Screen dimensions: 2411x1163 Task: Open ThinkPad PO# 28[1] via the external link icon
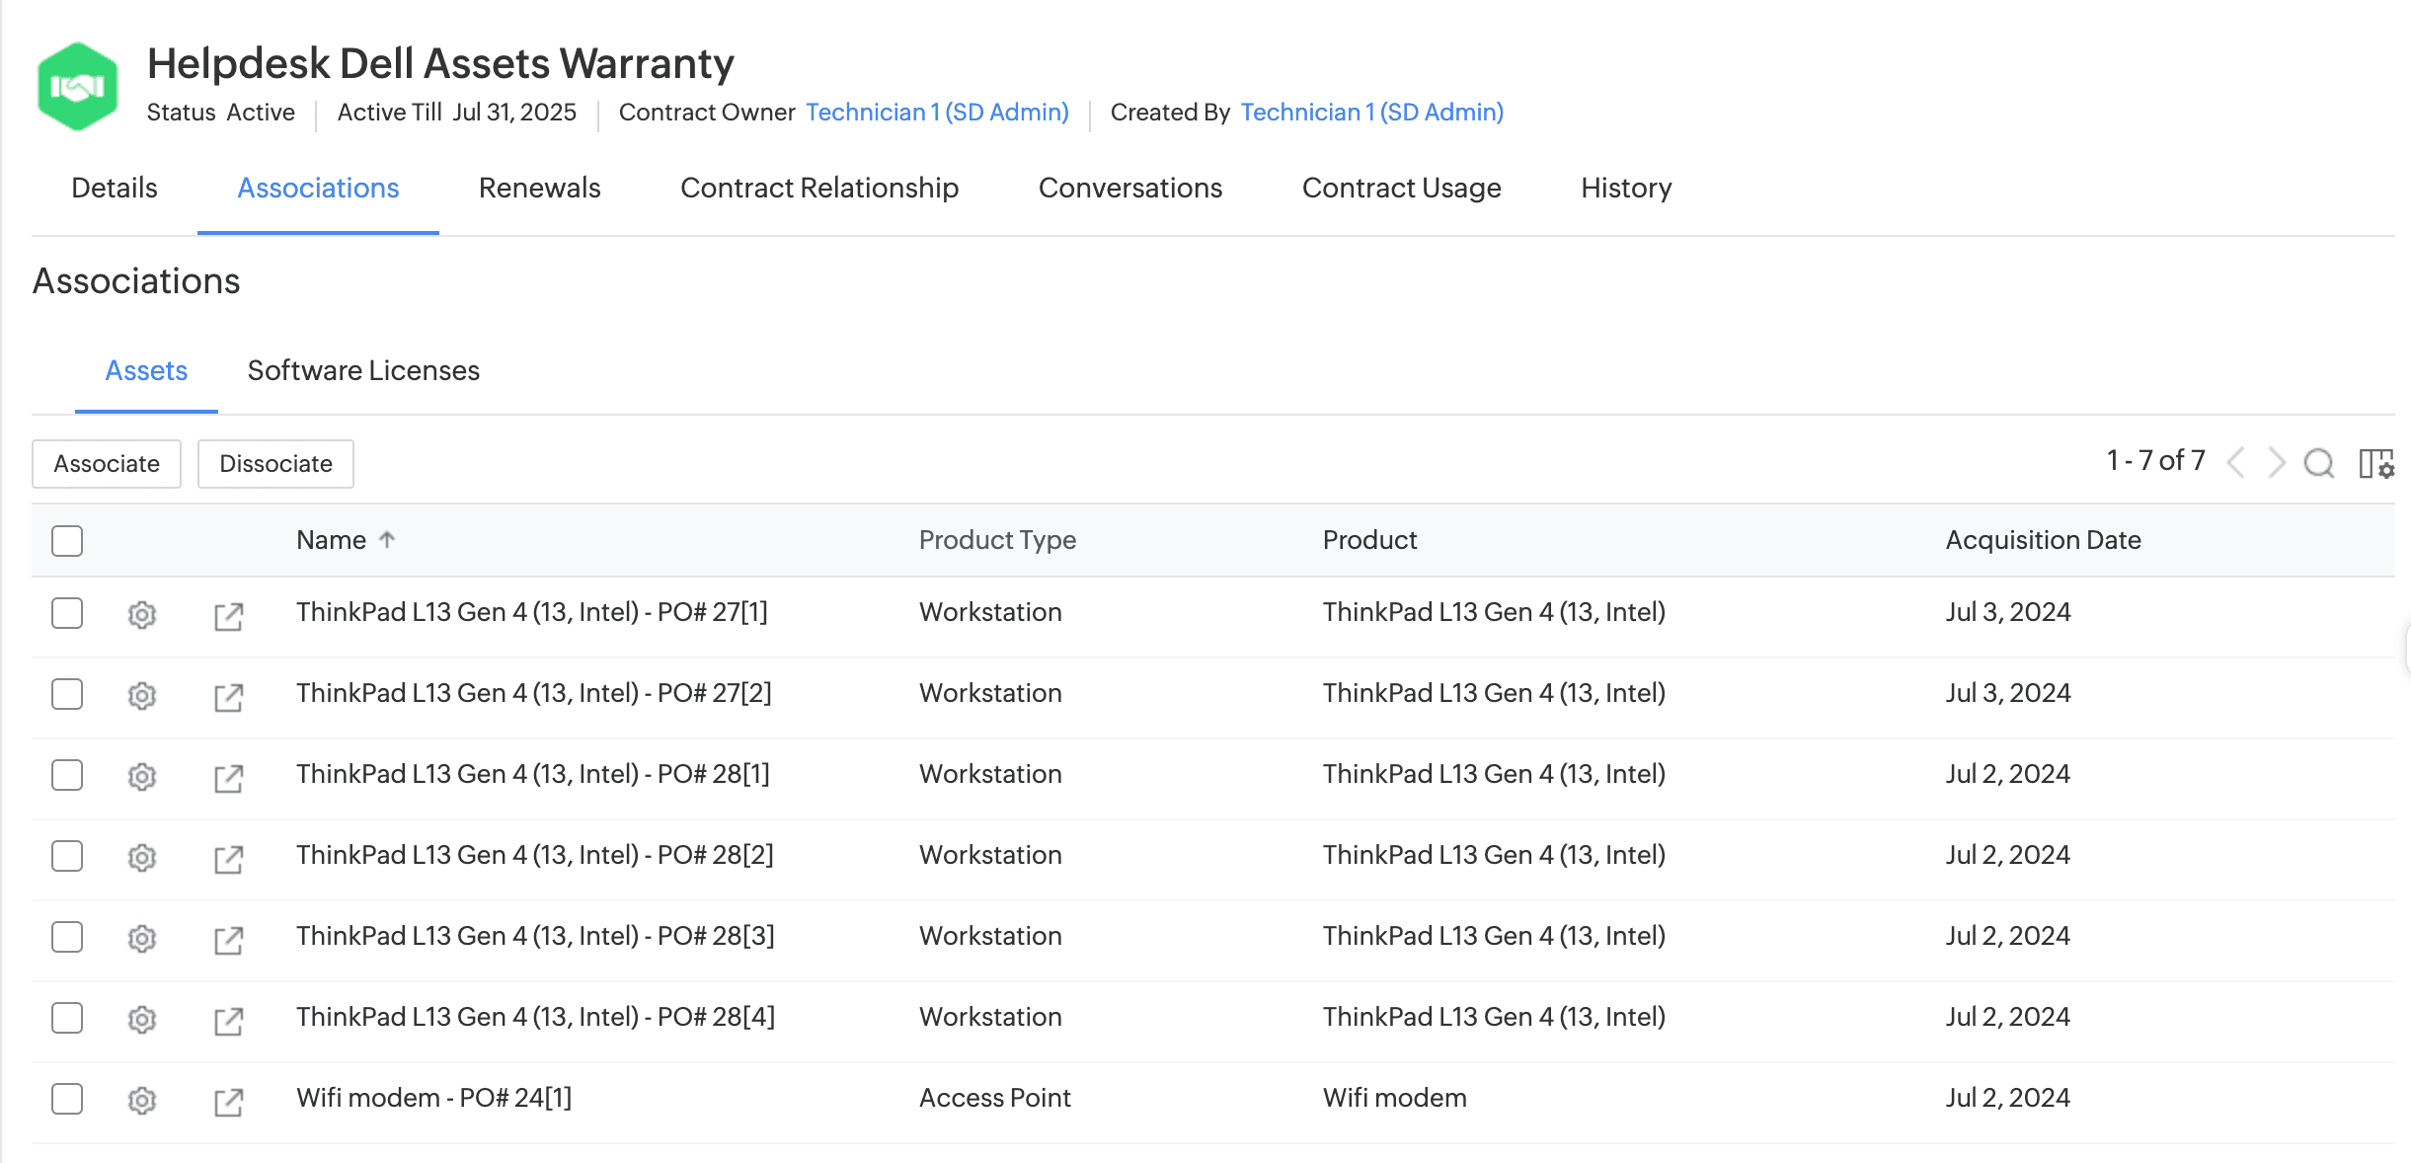229,777
